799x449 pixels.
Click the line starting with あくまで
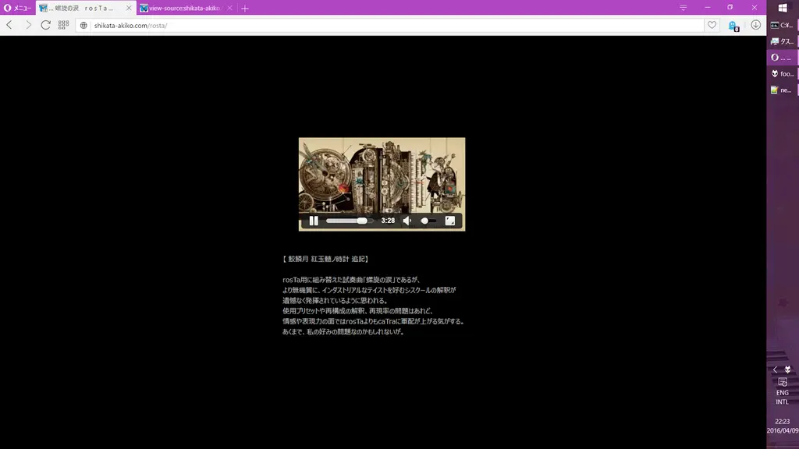tap(343, 332)
